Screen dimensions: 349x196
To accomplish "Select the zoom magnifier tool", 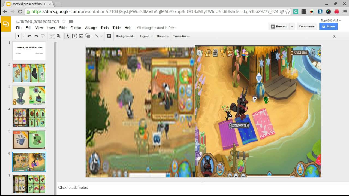I will [x=58, y=36].
